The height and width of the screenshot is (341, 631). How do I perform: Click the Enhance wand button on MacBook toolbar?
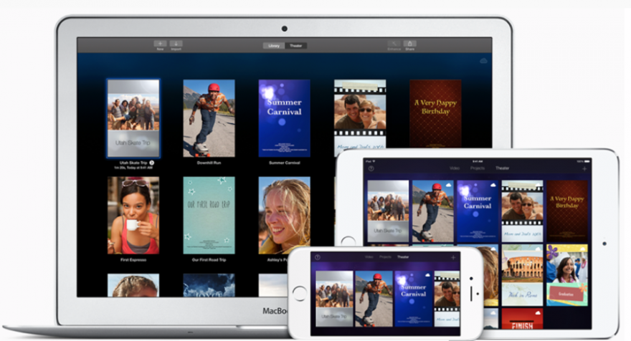click(394, 44)
